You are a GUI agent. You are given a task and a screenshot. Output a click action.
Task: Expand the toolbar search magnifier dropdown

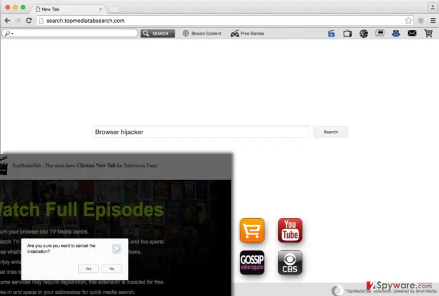pos(9,33)
